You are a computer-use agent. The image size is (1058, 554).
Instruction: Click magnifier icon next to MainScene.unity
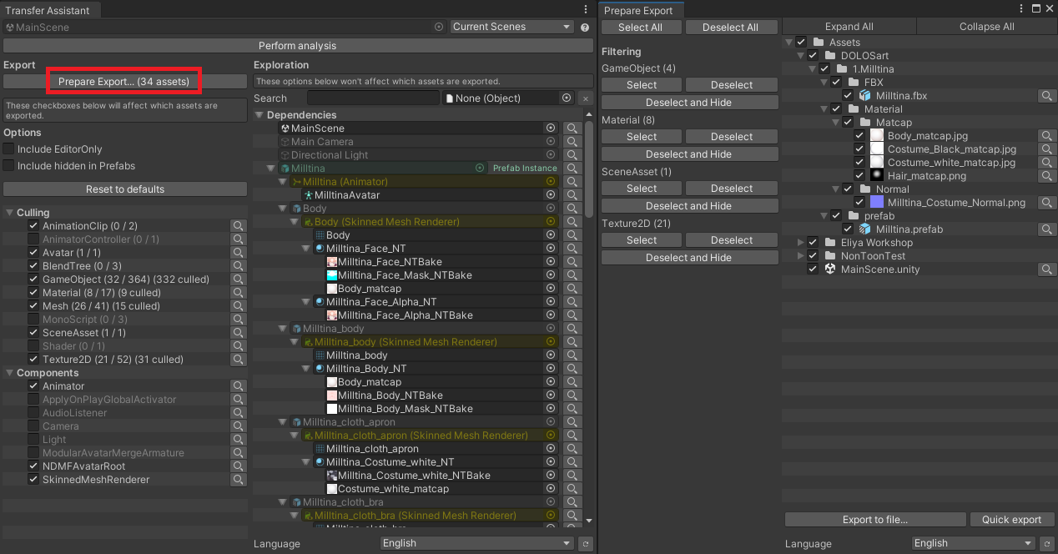[x=1047, y=269]
